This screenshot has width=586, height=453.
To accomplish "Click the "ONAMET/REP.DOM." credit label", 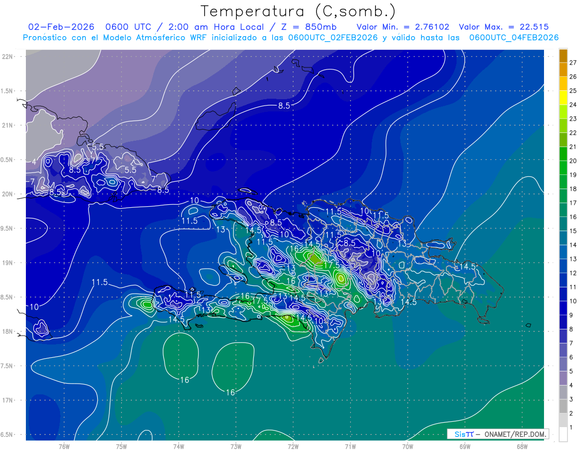I will pyautogui.click(x=515, y=434).
